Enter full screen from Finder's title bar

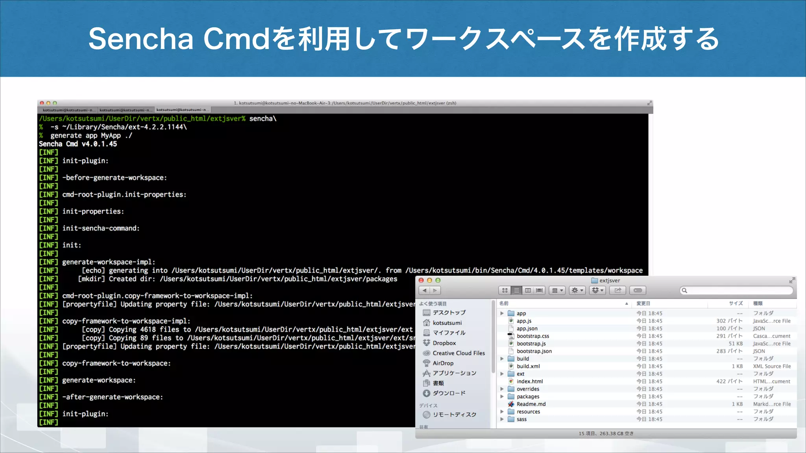click(791, 280)
